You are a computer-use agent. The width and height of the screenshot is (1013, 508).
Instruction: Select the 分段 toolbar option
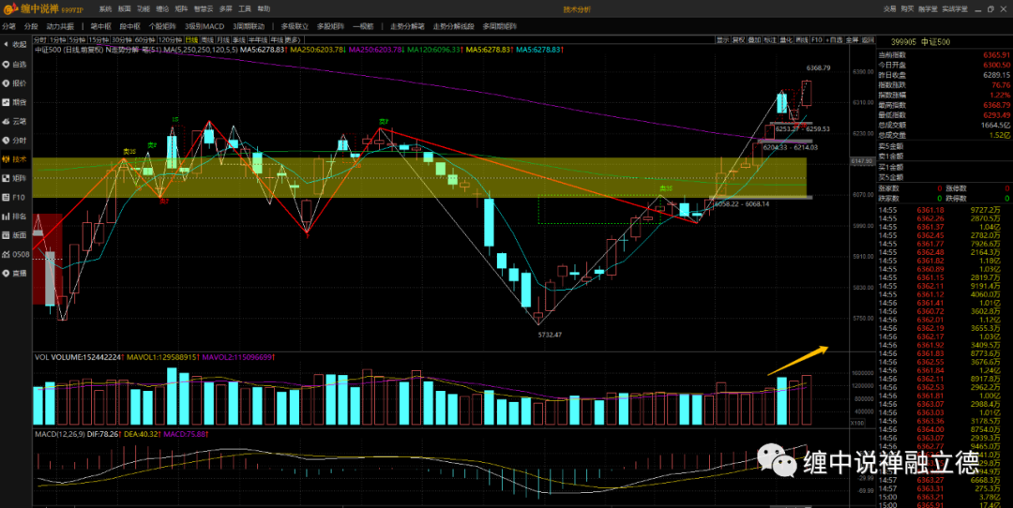click(31, 26)
